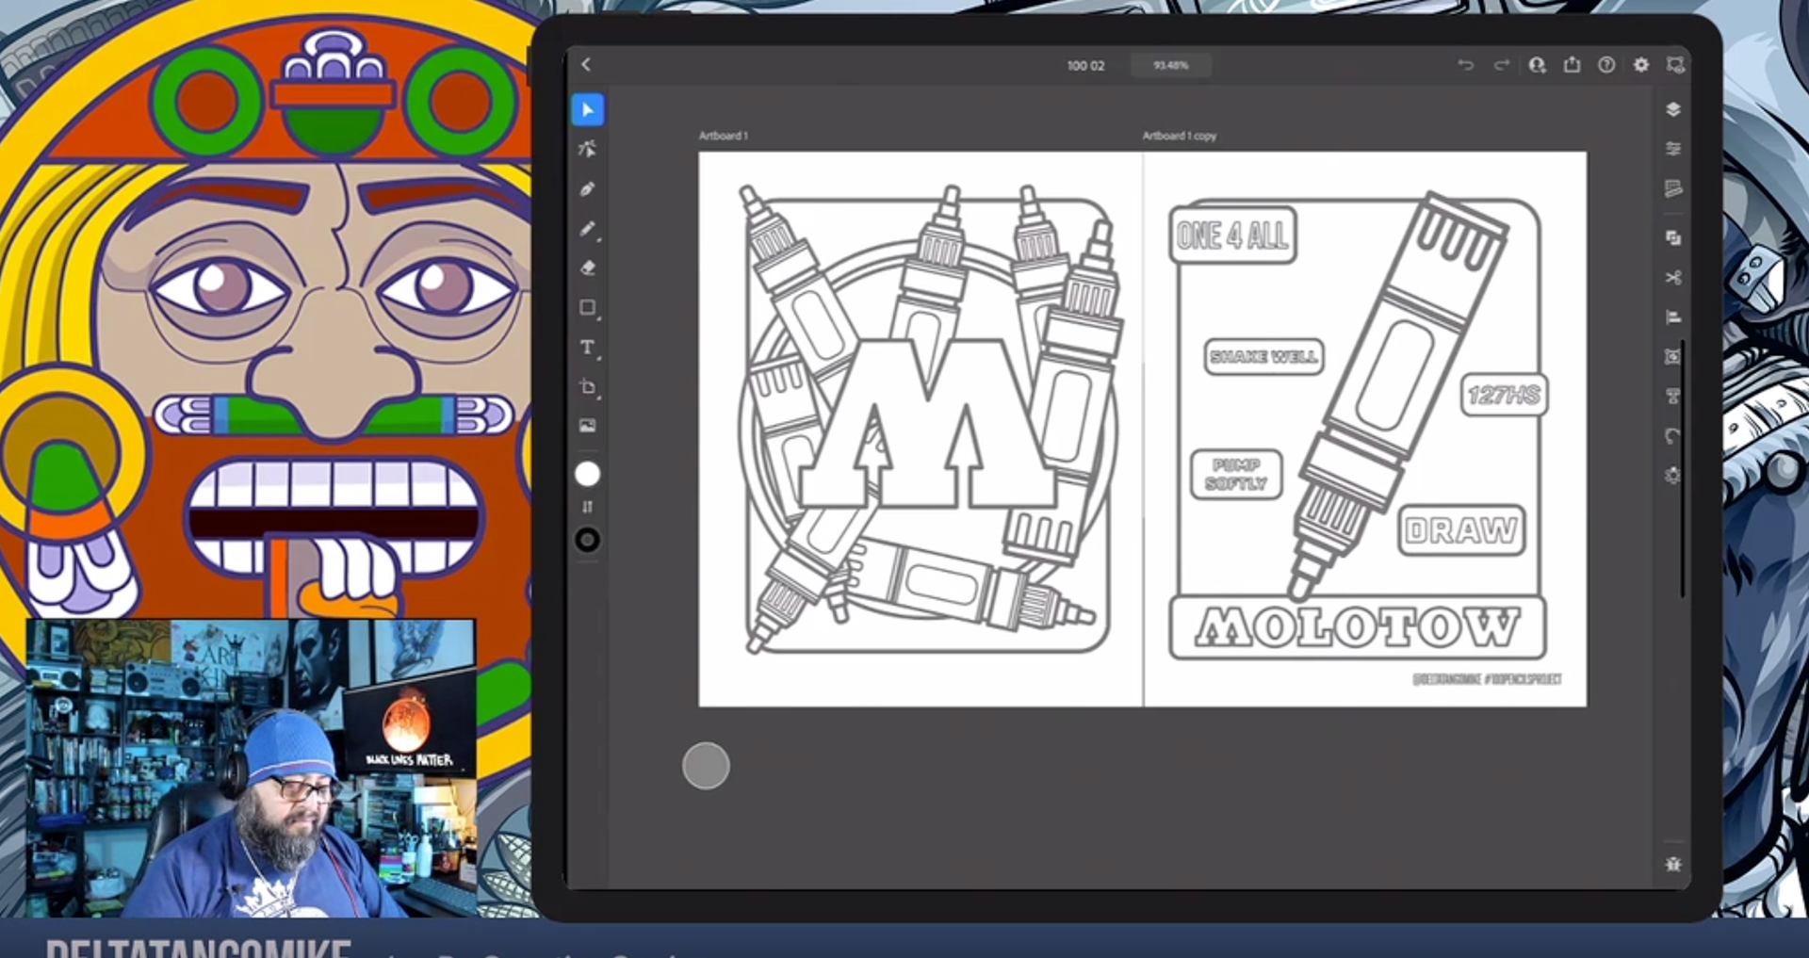Open the canvas View options icon
Screen dimensions: 1809x958
[x=1674, y=64]
